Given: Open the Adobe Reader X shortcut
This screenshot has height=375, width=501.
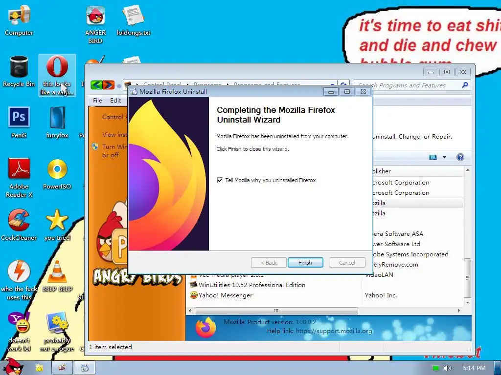Looking at the screenshot, I should pos(19,178).
